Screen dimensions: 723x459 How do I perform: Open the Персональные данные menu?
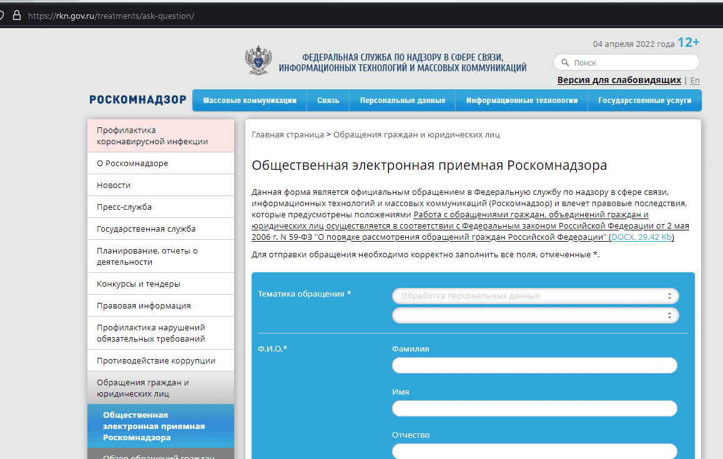(403, 100)
